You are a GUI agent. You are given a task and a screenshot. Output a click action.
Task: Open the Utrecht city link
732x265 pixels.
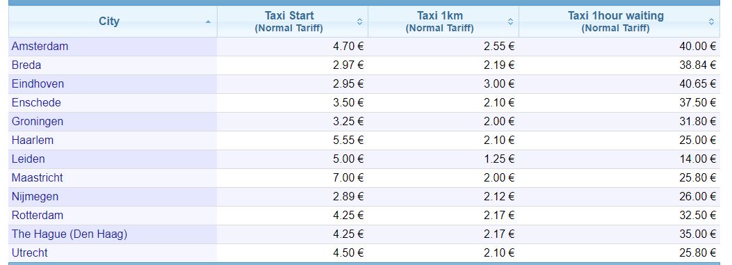click(29, 253)
